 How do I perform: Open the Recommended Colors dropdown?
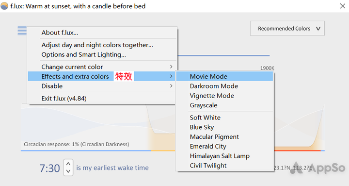[x=287, y=28]
